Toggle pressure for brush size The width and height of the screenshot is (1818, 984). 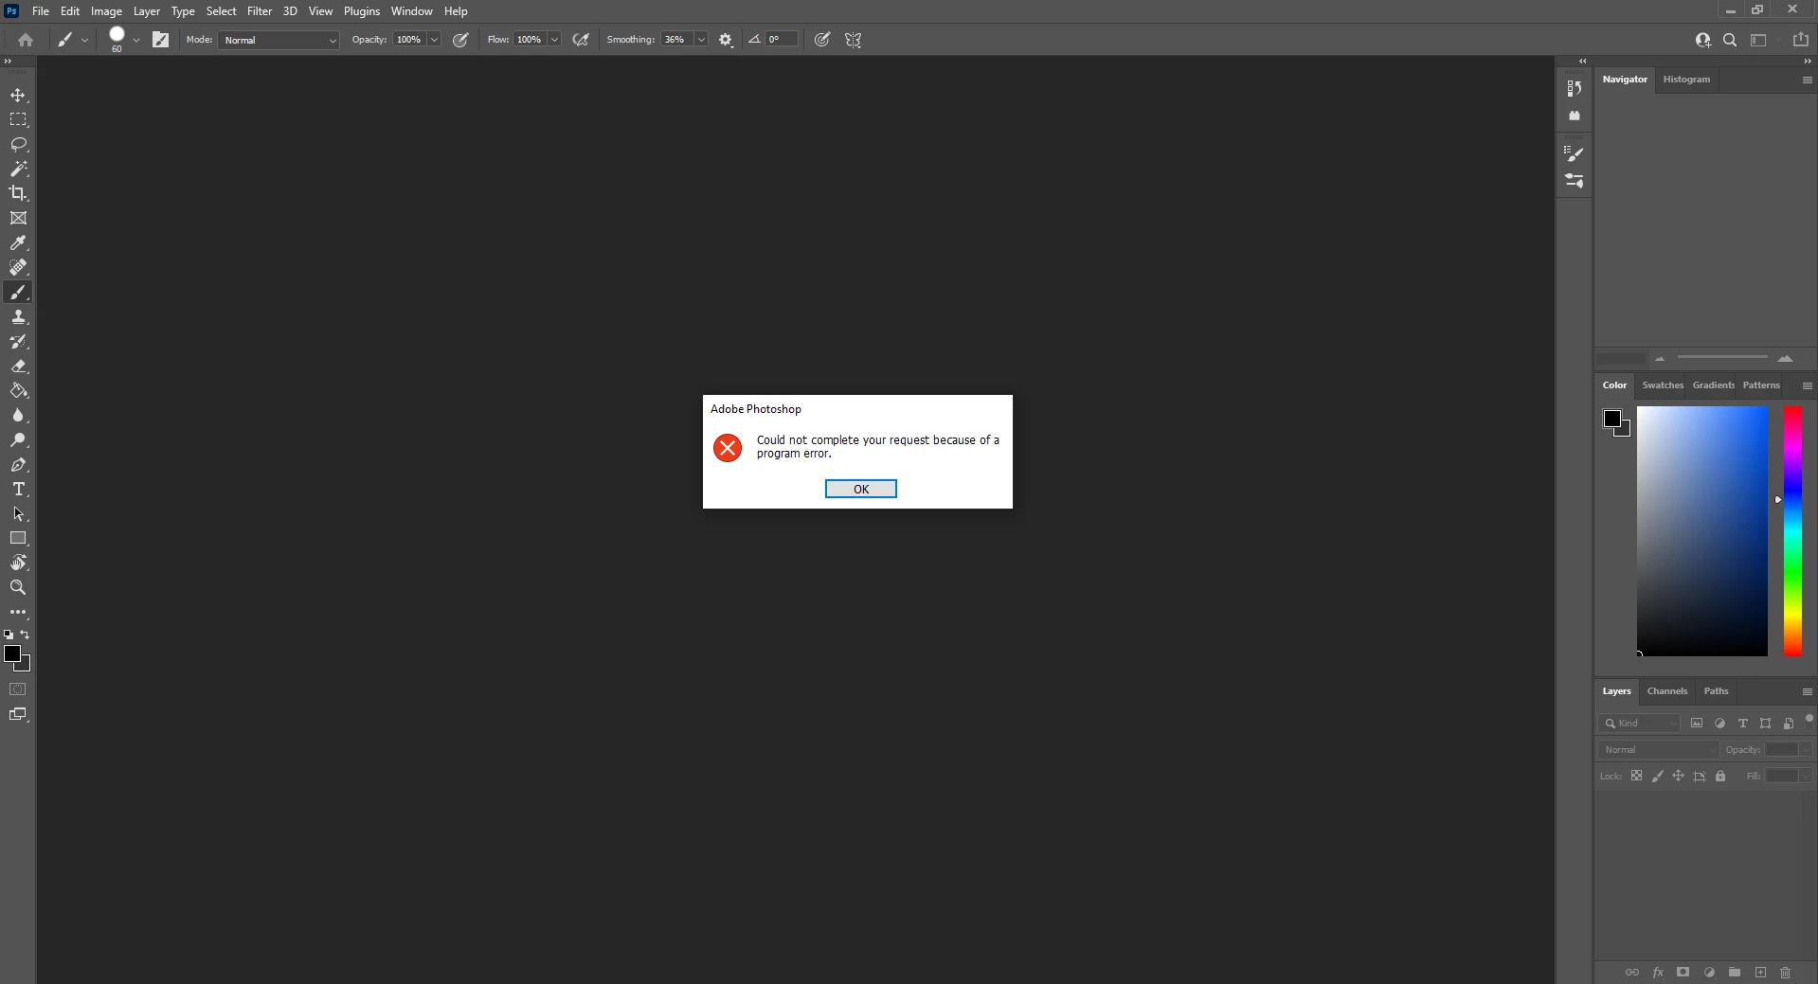click(x=822, y=40)
